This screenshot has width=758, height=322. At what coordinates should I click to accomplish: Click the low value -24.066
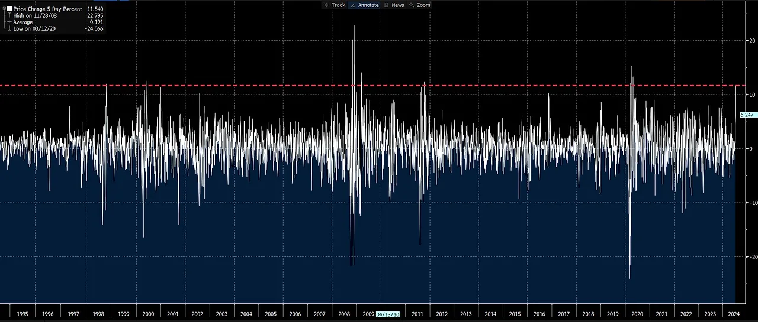pyautogui.click(x=94, y=28)
